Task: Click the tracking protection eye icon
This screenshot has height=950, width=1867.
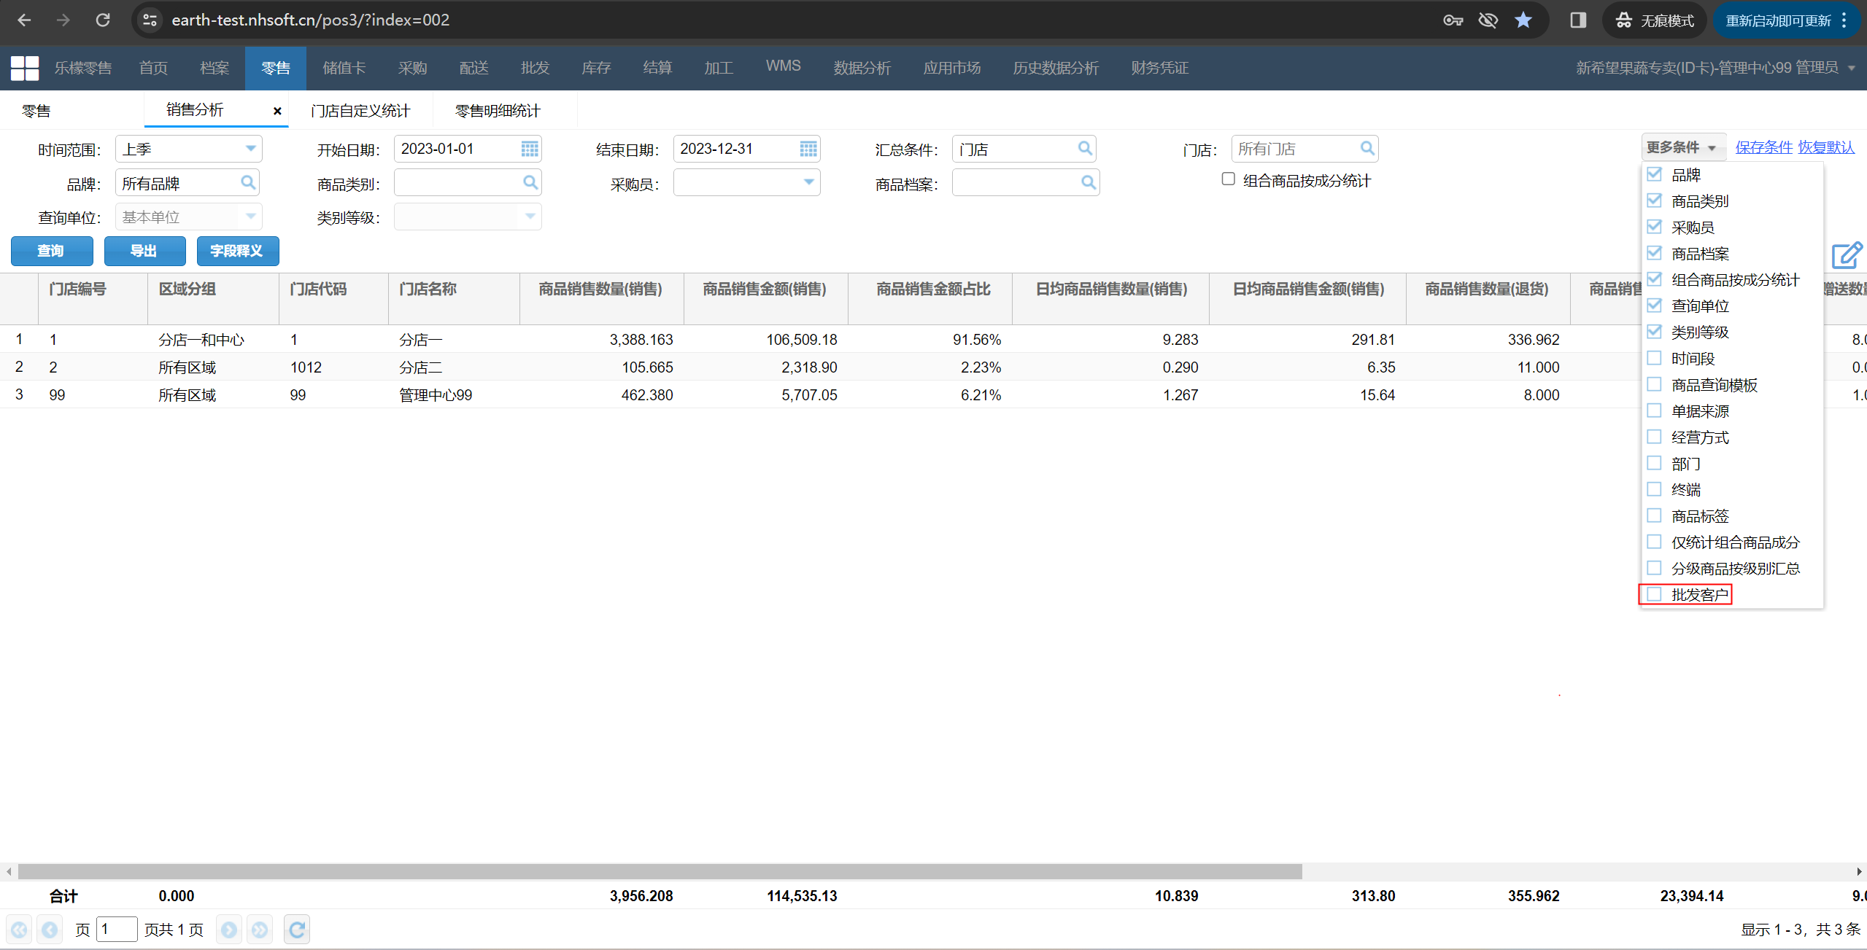Action: (x=1488, y=20)
